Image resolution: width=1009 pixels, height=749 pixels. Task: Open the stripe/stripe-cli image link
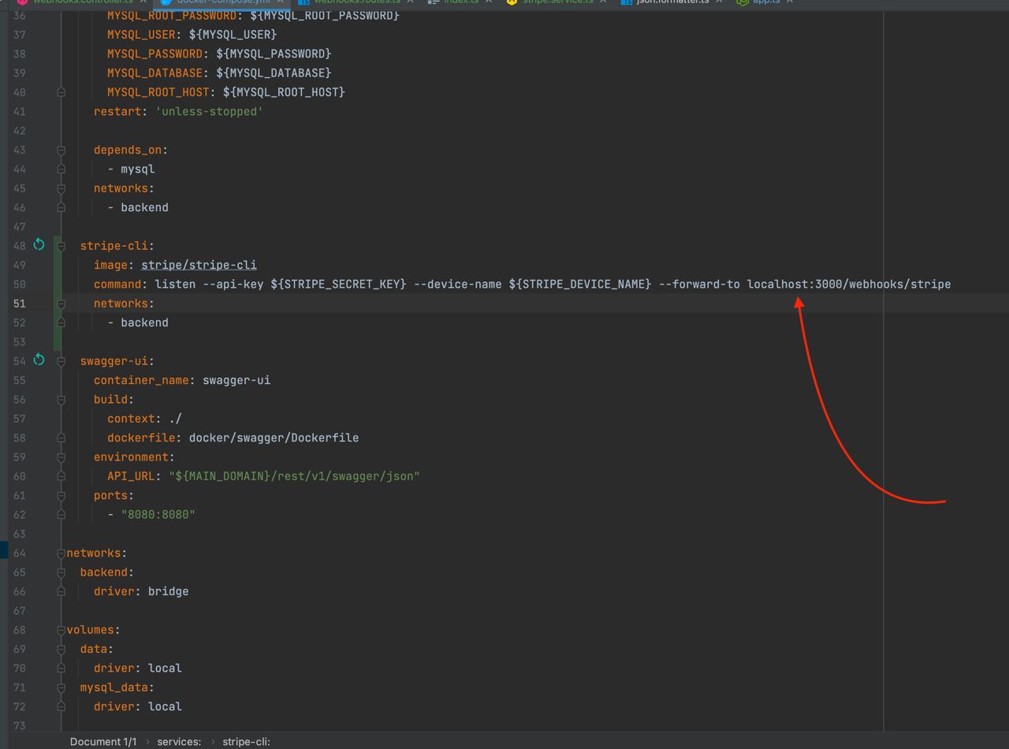tap(199, 265)
